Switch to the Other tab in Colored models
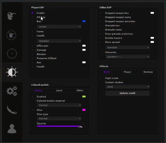Screen dimensions: 166x143 (x=80, y=91)
